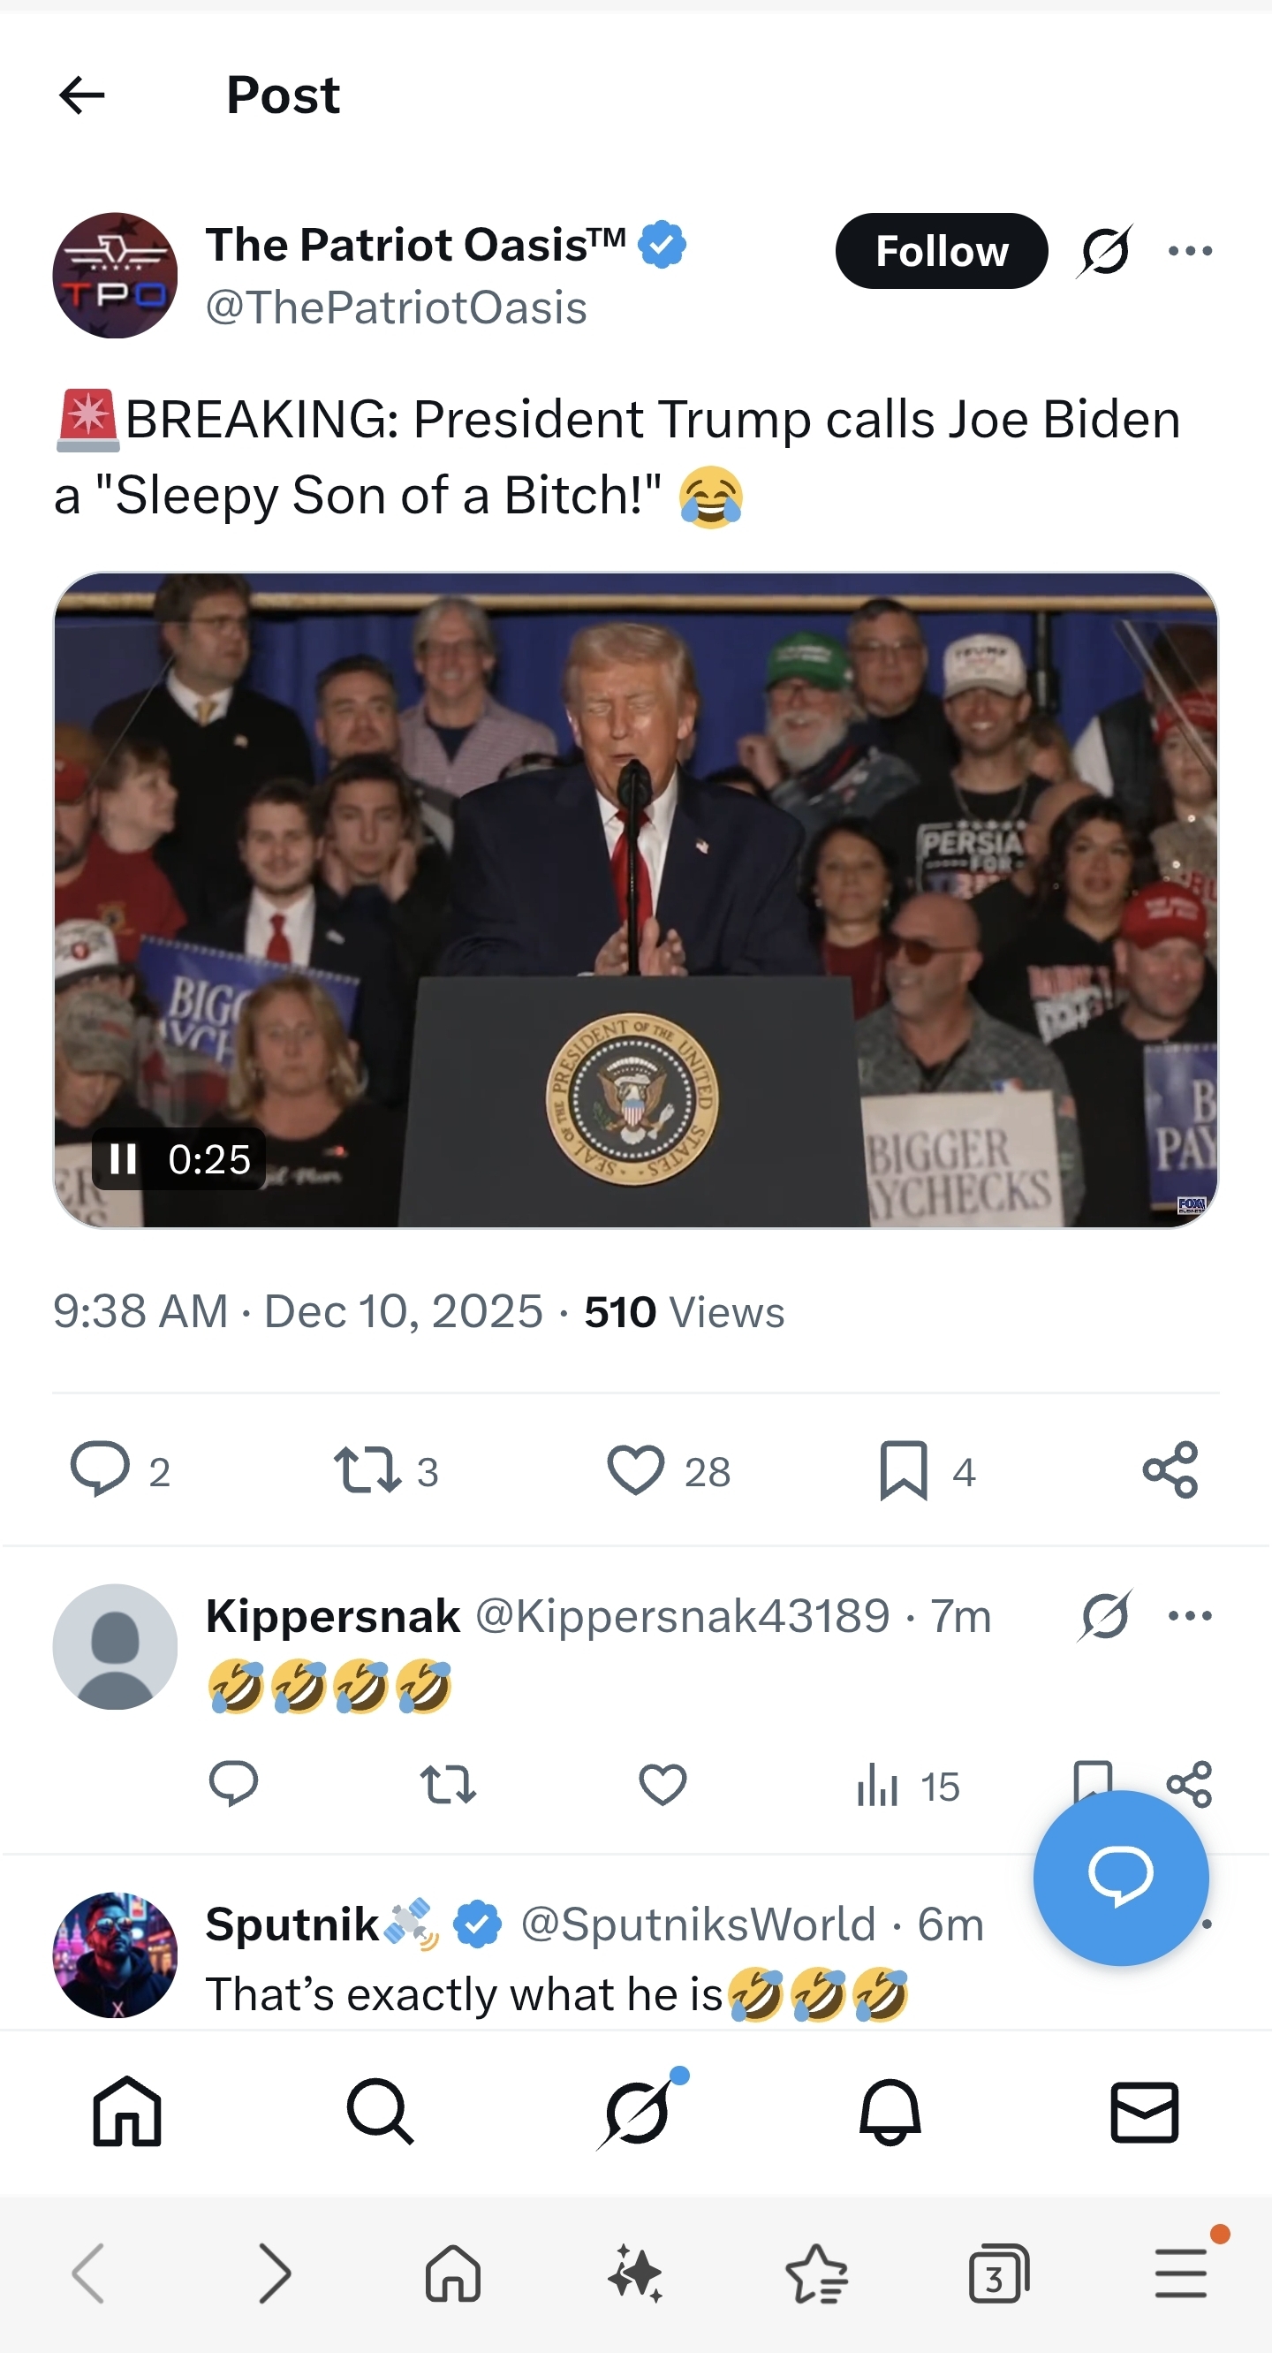Repost the main post
This screenshot has width=1272, height=2353.
point(367,1469)
